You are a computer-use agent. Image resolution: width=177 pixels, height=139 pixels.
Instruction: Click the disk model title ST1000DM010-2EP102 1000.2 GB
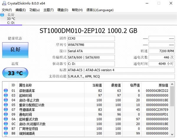click(x=88, y=31)
